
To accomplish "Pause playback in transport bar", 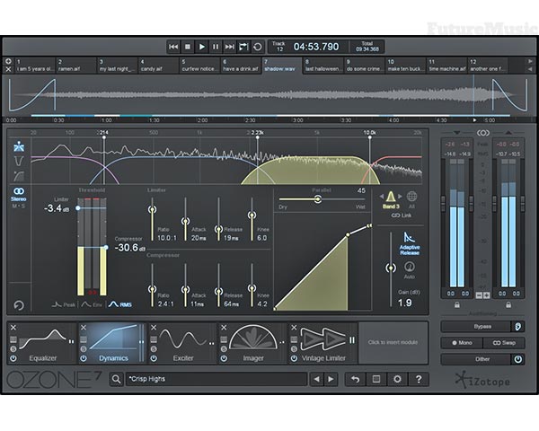I will 216,47.
